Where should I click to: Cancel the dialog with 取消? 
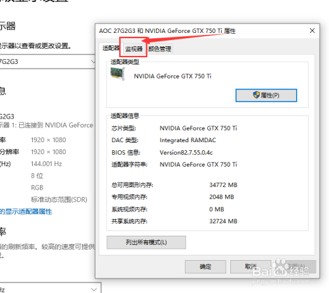tap(251, 267)
